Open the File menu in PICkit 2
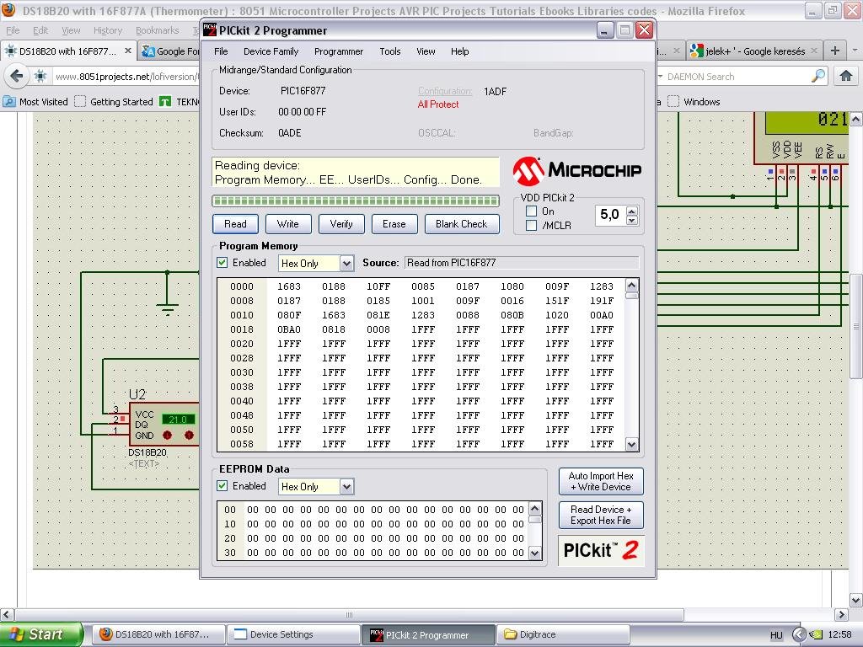Screen dimensions: 863x647 pos(221,51)
